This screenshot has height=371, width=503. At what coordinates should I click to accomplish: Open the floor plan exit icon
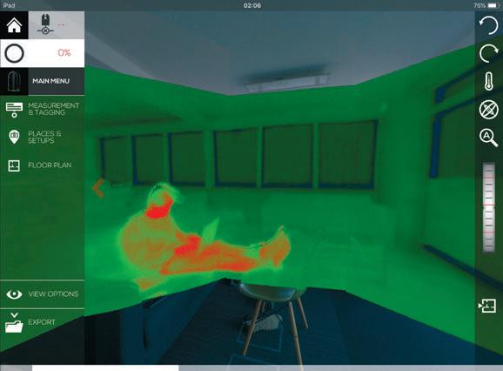tap(487, 306)
